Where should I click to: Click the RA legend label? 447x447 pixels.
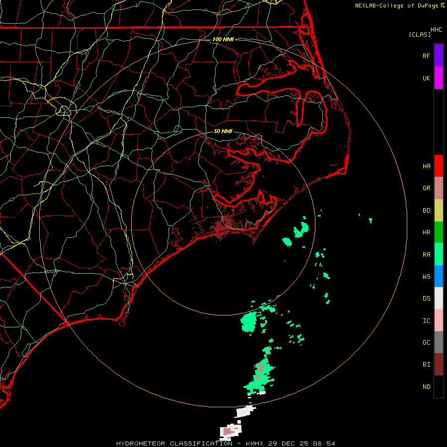tap(426, 255)
